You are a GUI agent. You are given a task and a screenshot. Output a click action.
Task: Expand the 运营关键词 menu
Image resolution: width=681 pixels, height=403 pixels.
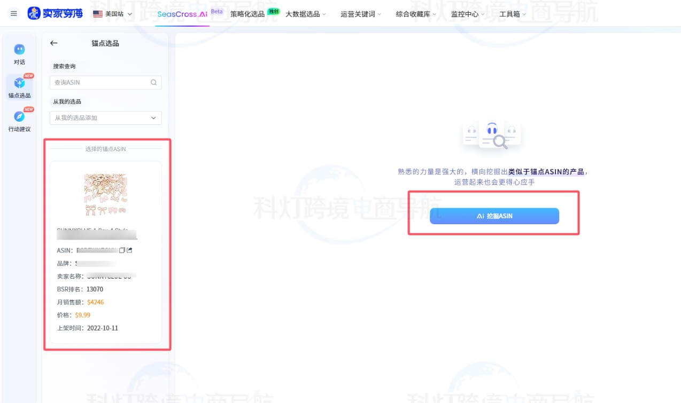361,14
